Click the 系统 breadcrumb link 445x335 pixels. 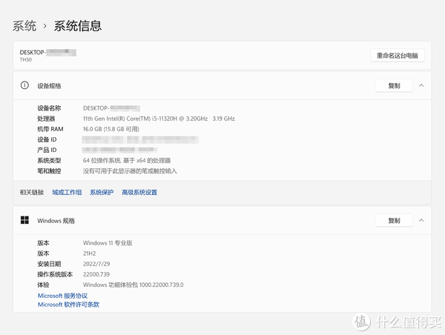(x=24, y=26)
